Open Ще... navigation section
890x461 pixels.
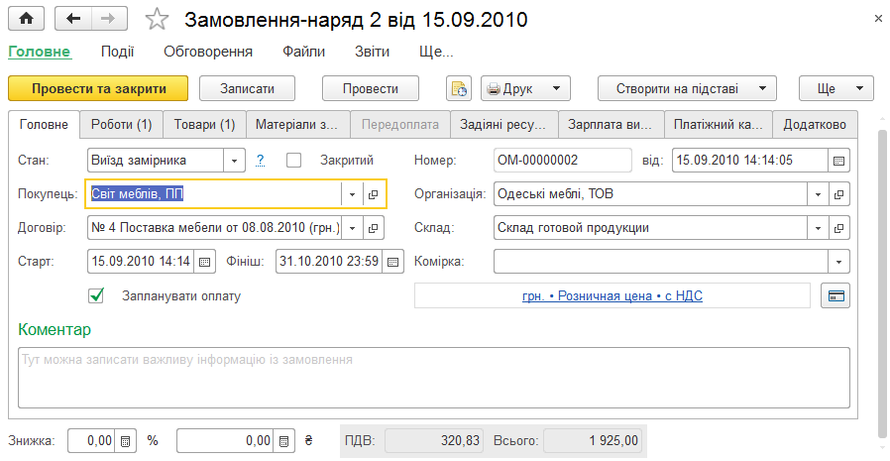pyautogui.click(x=436, y=52)
